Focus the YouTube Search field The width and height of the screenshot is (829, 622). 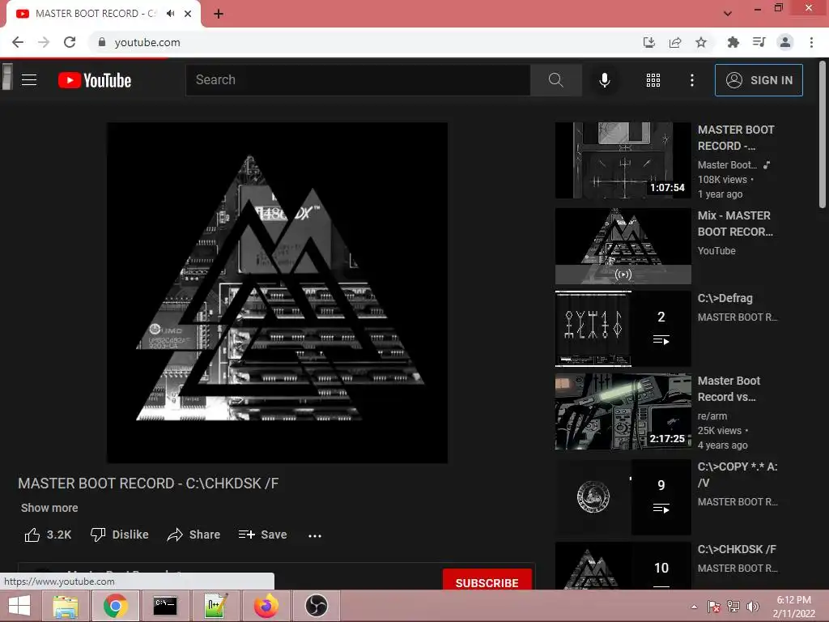tap(358, 80)
